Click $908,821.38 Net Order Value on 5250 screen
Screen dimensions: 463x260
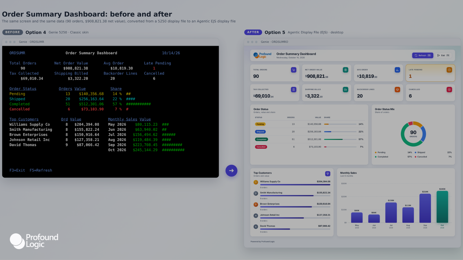(x=76, y=68)
